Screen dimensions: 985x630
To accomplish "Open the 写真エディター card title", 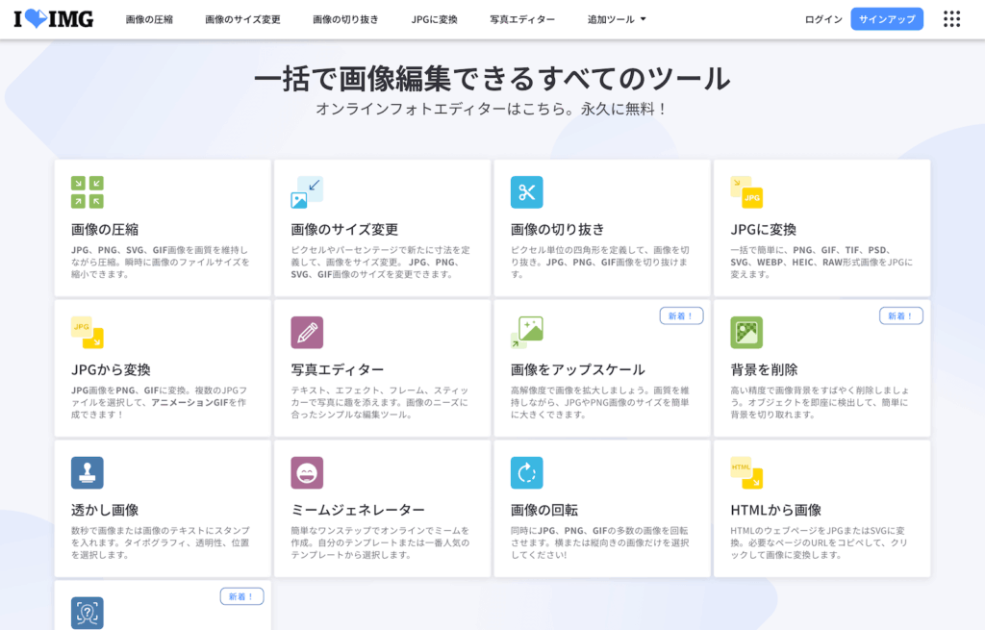I will pyautogui.click(x=338, y=369).
